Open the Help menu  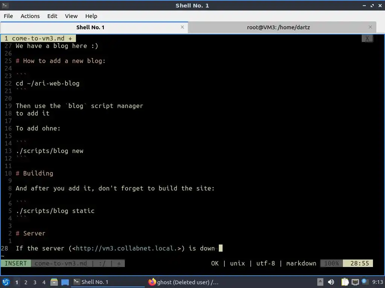tap(91, 16)
